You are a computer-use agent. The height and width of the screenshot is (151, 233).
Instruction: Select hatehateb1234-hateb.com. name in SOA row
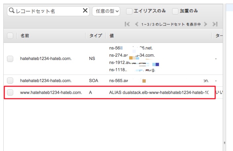46,81
